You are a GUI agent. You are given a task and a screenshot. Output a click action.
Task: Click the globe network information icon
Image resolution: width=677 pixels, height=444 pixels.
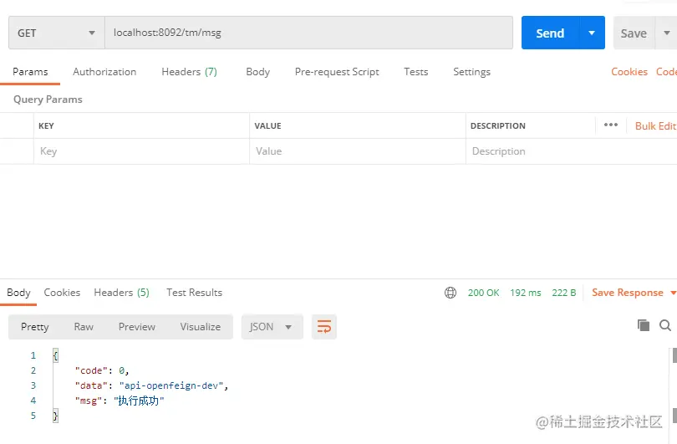(x=450, y=293)
